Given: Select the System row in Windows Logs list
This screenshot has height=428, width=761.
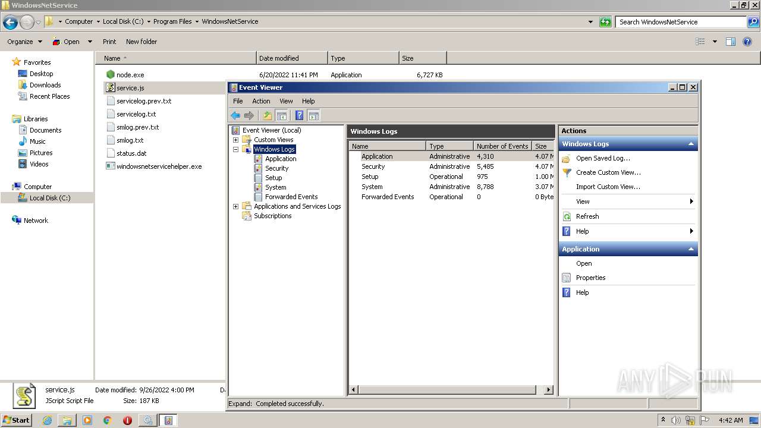Looking at the screenshot, I should [451, 187].
